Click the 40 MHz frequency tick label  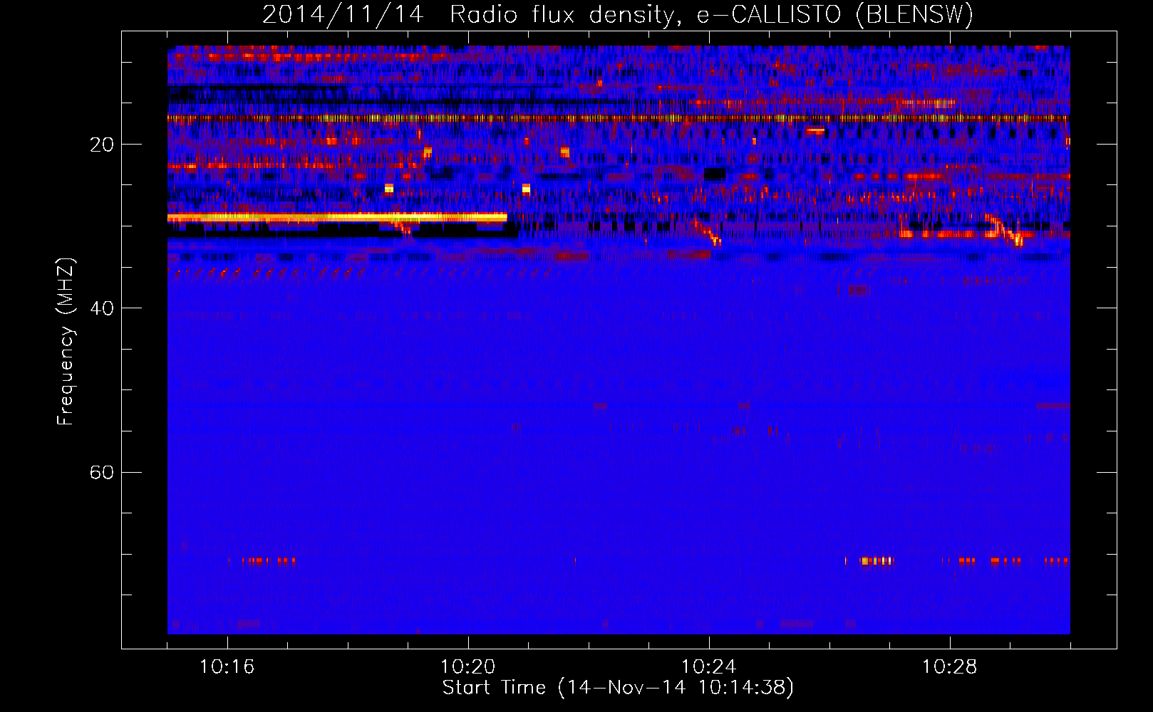pyautogui.click(x=102, y=308)
